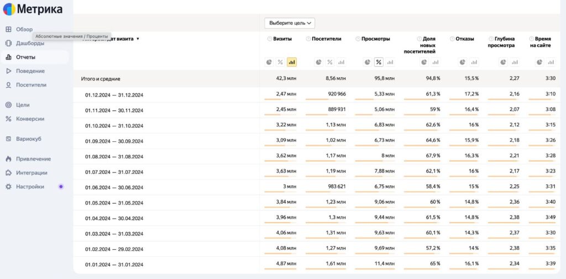566x279 pixels.
Task: Go to Интеграции in sidebar
Action: 32,173
